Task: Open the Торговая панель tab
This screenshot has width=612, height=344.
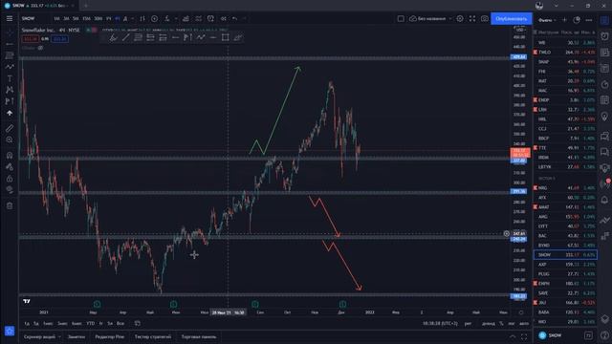Action: (199, 336)
